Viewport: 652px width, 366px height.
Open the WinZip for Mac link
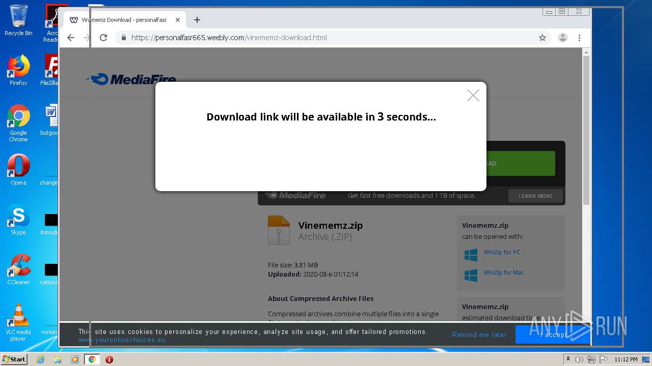(504, 272)
